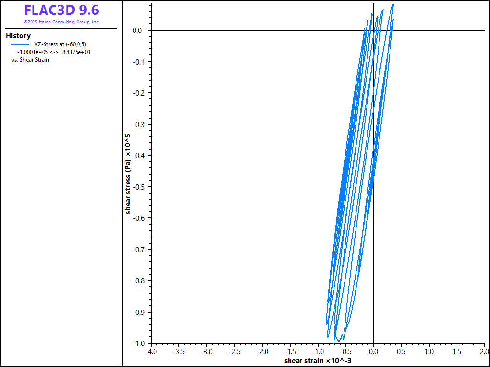Open the Itasca Consulting Group copyright link
This screenshot has width=490, height=367.
coord(61,22)
